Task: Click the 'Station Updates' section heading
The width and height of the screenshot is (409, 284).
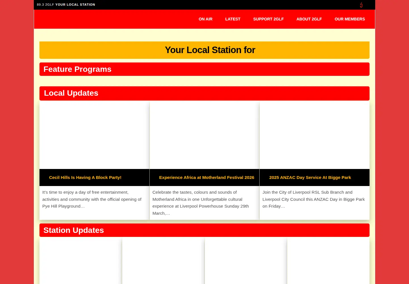Action: 74,230
